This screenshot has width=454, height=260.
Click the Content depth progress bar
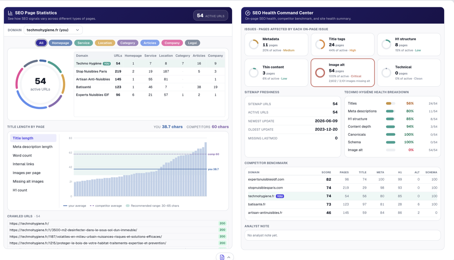[390, 127]
